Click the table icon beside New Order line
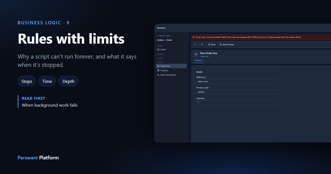This screenshot has width=331, height=174. pos(196,54)
